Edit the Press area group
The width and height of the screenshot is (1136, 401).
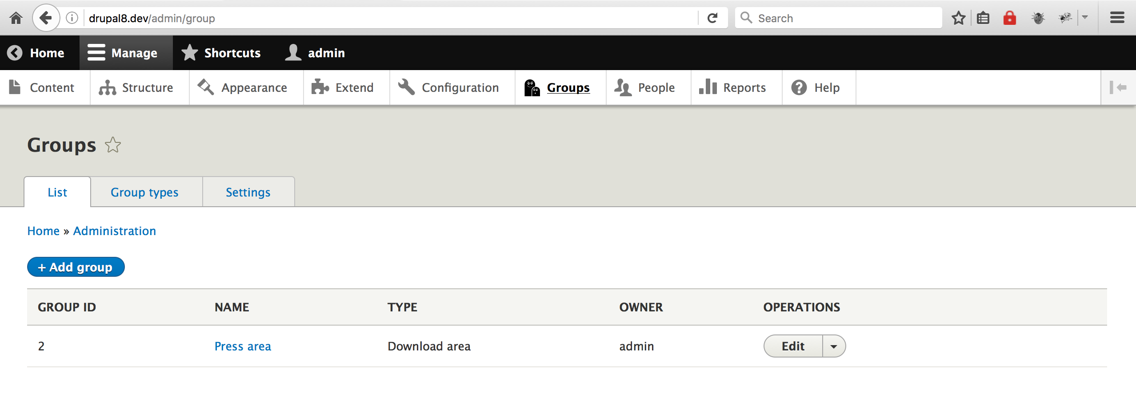click(x=793, y=346)
